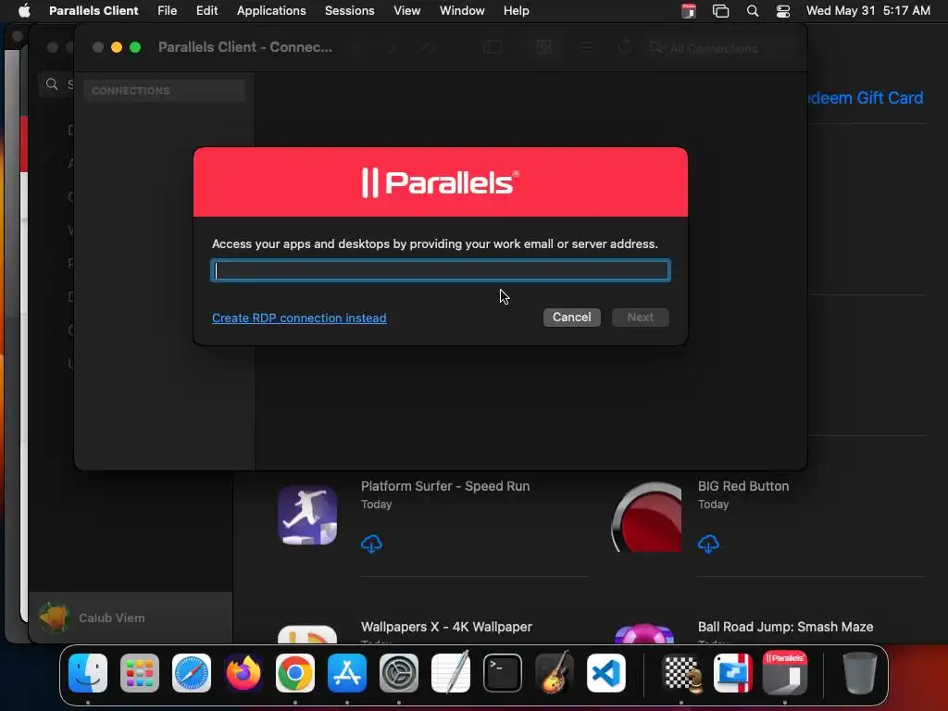Click the Create RDP connection instead link
This screenshot has width=948, height=711.
(299, 318)
